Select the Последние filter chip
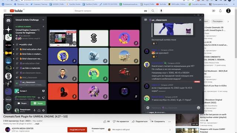 (218, 21)
